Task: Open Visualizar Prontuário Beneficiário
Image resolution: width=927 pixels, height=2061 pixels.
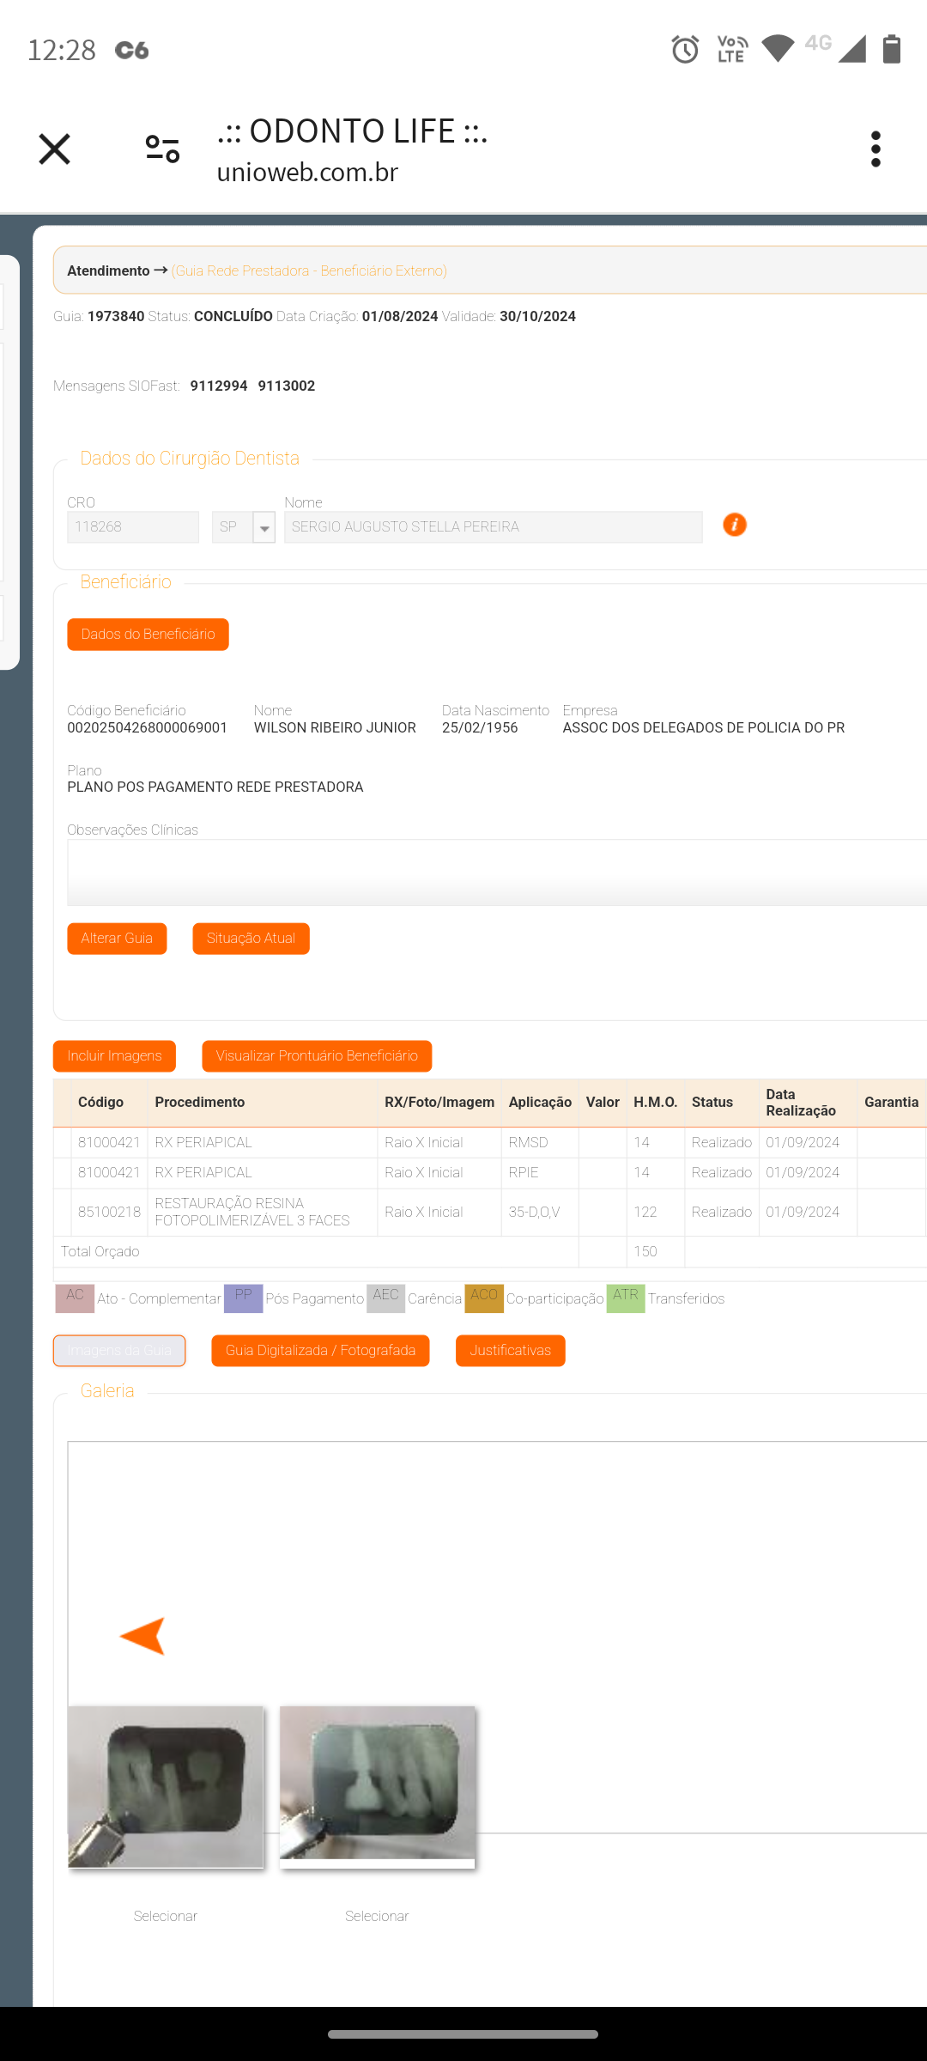Action: 317,1056
